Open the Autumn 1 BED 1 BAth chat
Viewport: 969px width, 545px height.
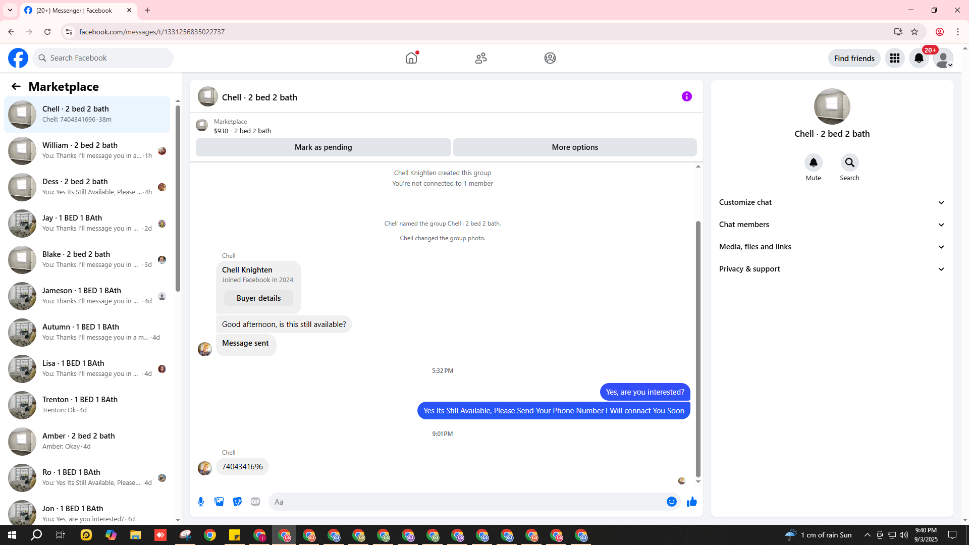click(x=87, y=333)
